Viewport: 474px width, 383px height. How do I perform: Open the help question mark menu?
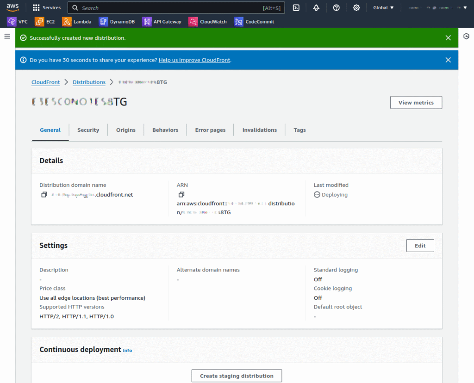336,8
